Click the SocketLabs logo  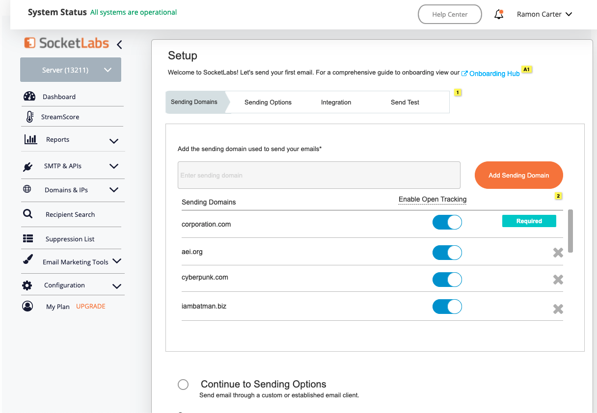coord(67,43)
